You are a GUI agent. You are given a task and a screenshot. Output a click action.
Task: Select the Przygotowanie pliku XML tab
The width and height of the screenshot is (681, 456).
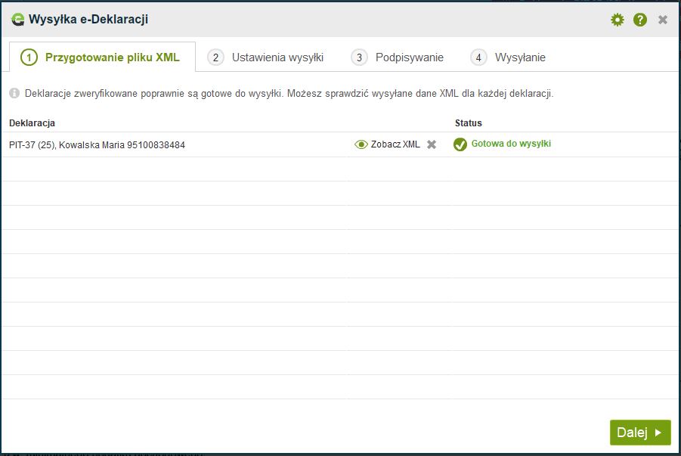click(101, 57)
